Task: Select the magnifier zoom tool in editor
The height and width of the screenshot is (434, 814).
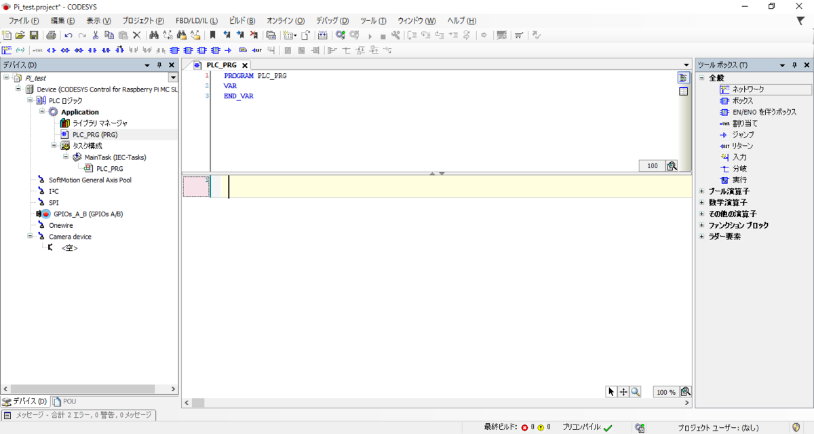Action: pos(635,392)
